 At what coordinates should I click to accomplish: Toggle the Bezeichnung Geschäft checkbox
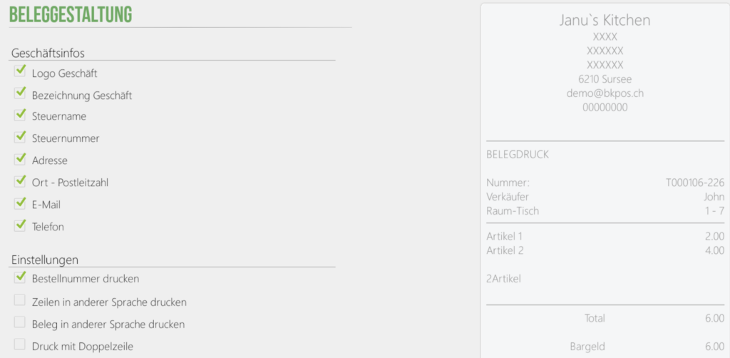tap(19, 93)
